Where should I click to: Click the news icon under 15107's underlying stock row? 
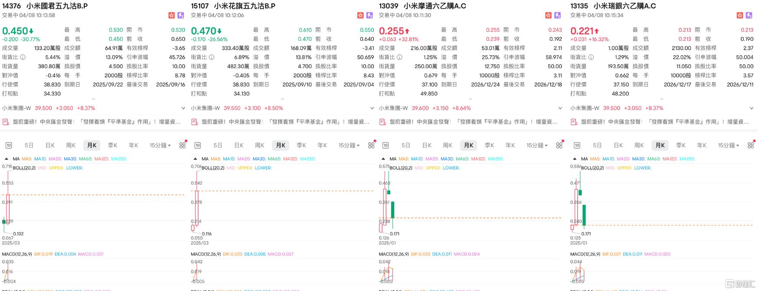click(194, 122)
